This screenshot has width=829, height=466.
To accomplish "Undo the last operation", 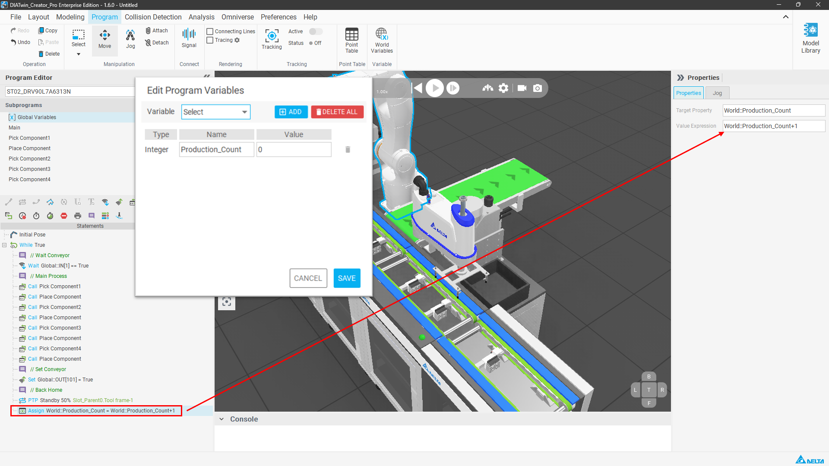I will coord(20,42).
